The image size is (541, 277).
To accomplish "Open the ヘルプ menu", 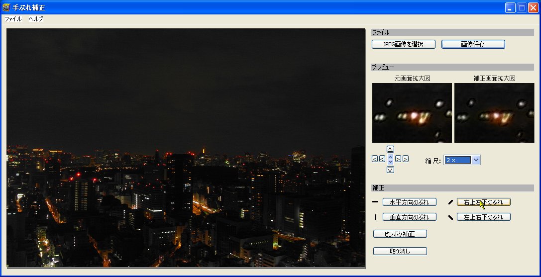I will [x=36, y=19].
